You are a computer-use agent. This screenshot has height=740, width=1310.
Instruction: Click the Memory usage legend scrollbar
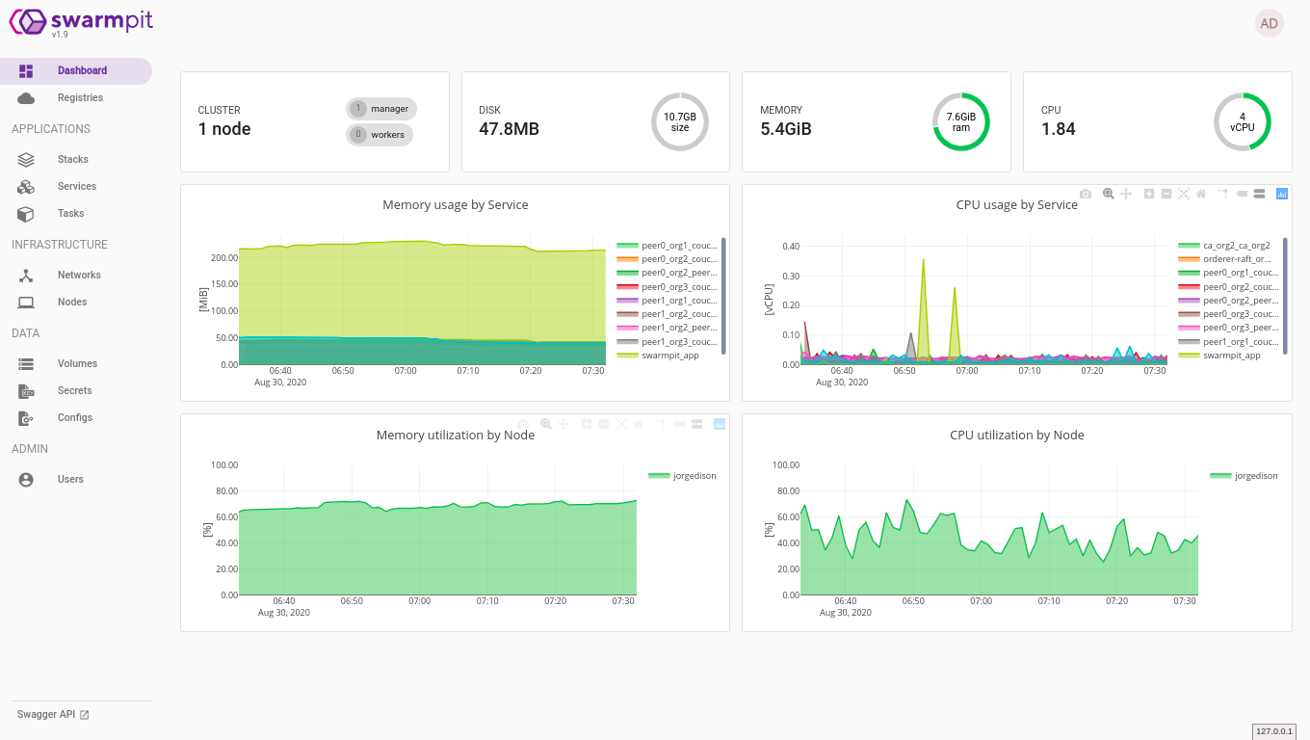(x=723, y=295)
